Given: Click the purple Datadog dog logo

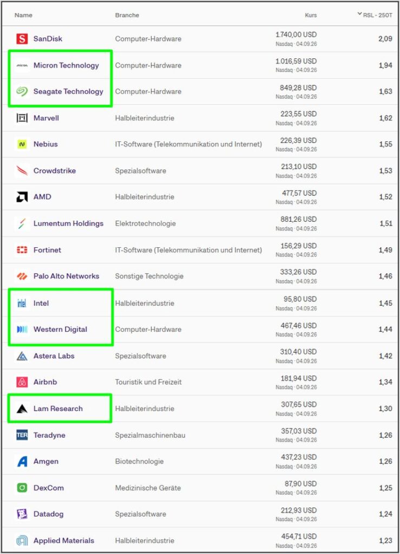Looking at the screenshot, I should 22,514.
